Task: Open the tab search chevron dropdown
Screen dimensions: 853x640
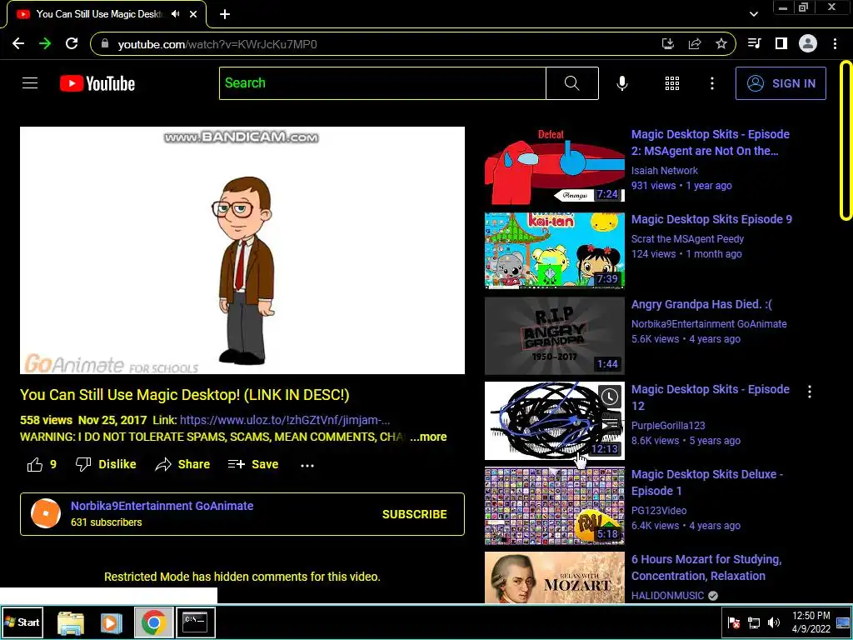Action: coord(753,14)
